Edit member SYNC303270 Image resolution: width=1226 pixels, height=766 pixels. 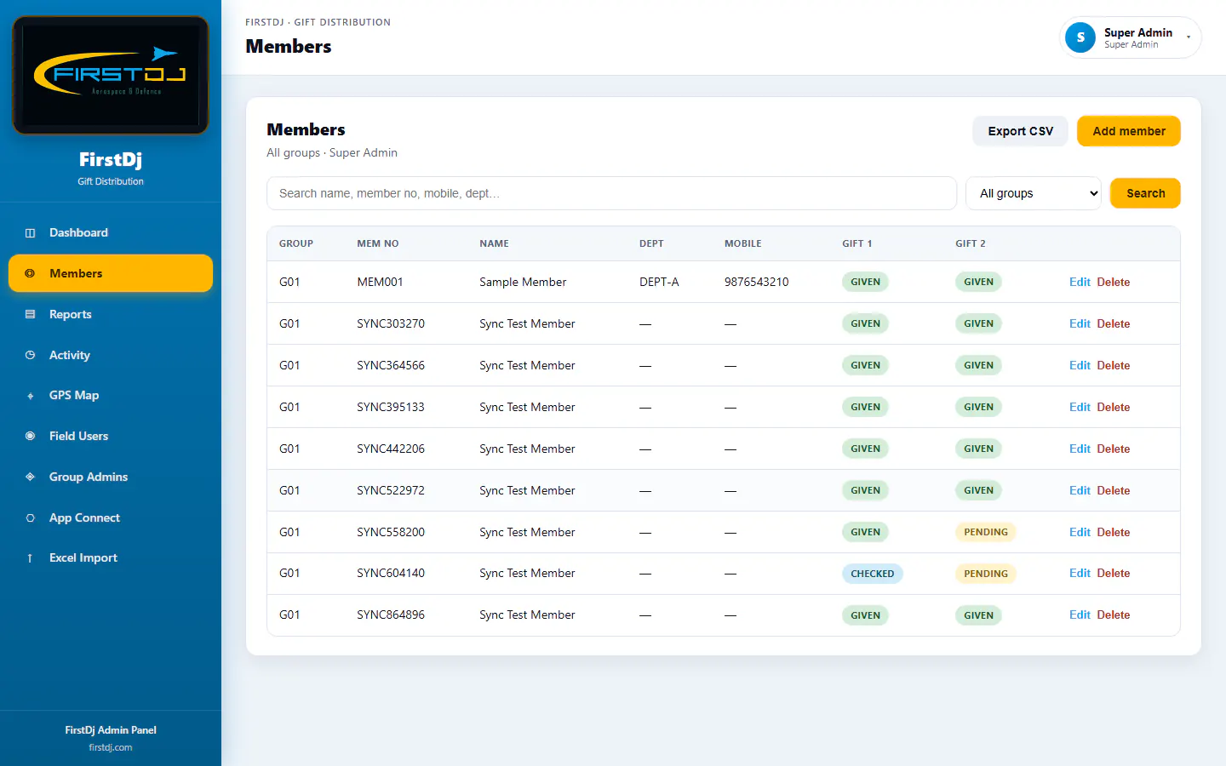pyautogui.click(x=1080, y=323)
